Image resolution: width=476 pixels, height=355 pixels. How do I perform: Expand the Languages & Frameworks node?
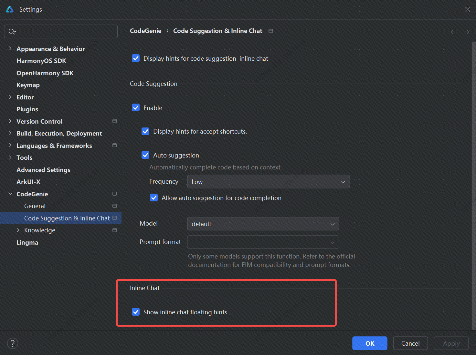pyautogui.click(x=10, y=146)
